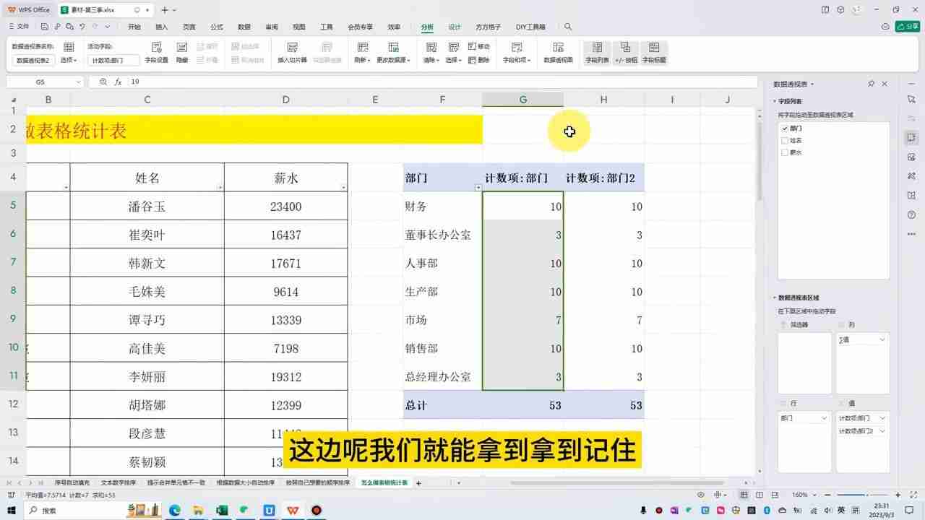Open the 数据透视图 pivot chart tool
This screenshot has width=925, height=520.
coord(558,53)
